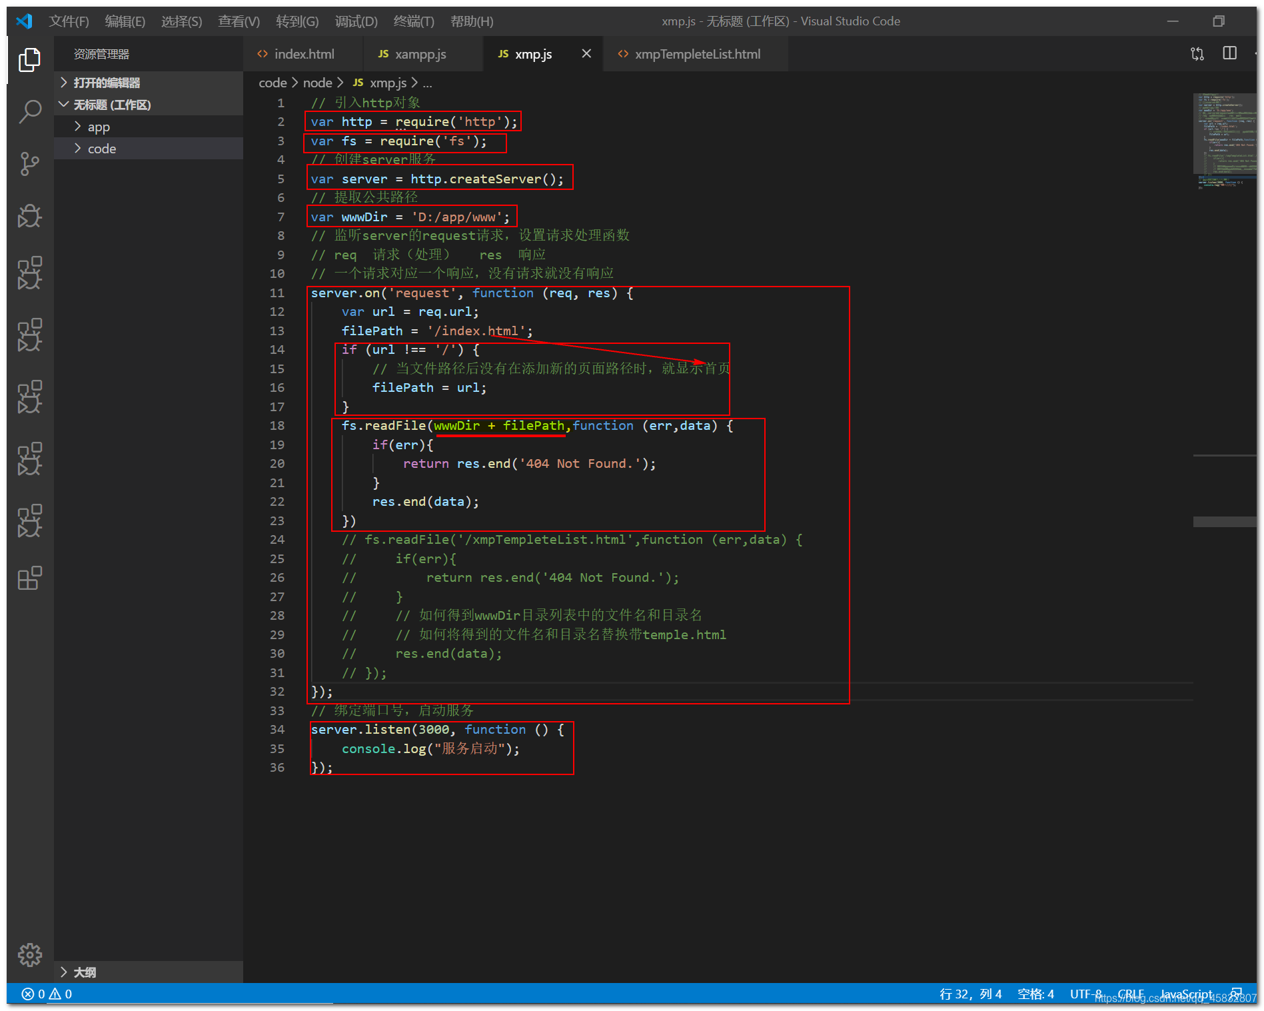Screen dimensions: 1264x1011
Task: Open the 转到(G) menu
Action: (x=297, y=21)
